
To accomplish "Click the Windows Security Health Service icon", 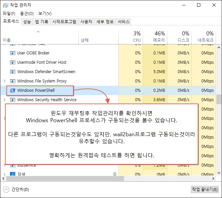I will point(13,100).
